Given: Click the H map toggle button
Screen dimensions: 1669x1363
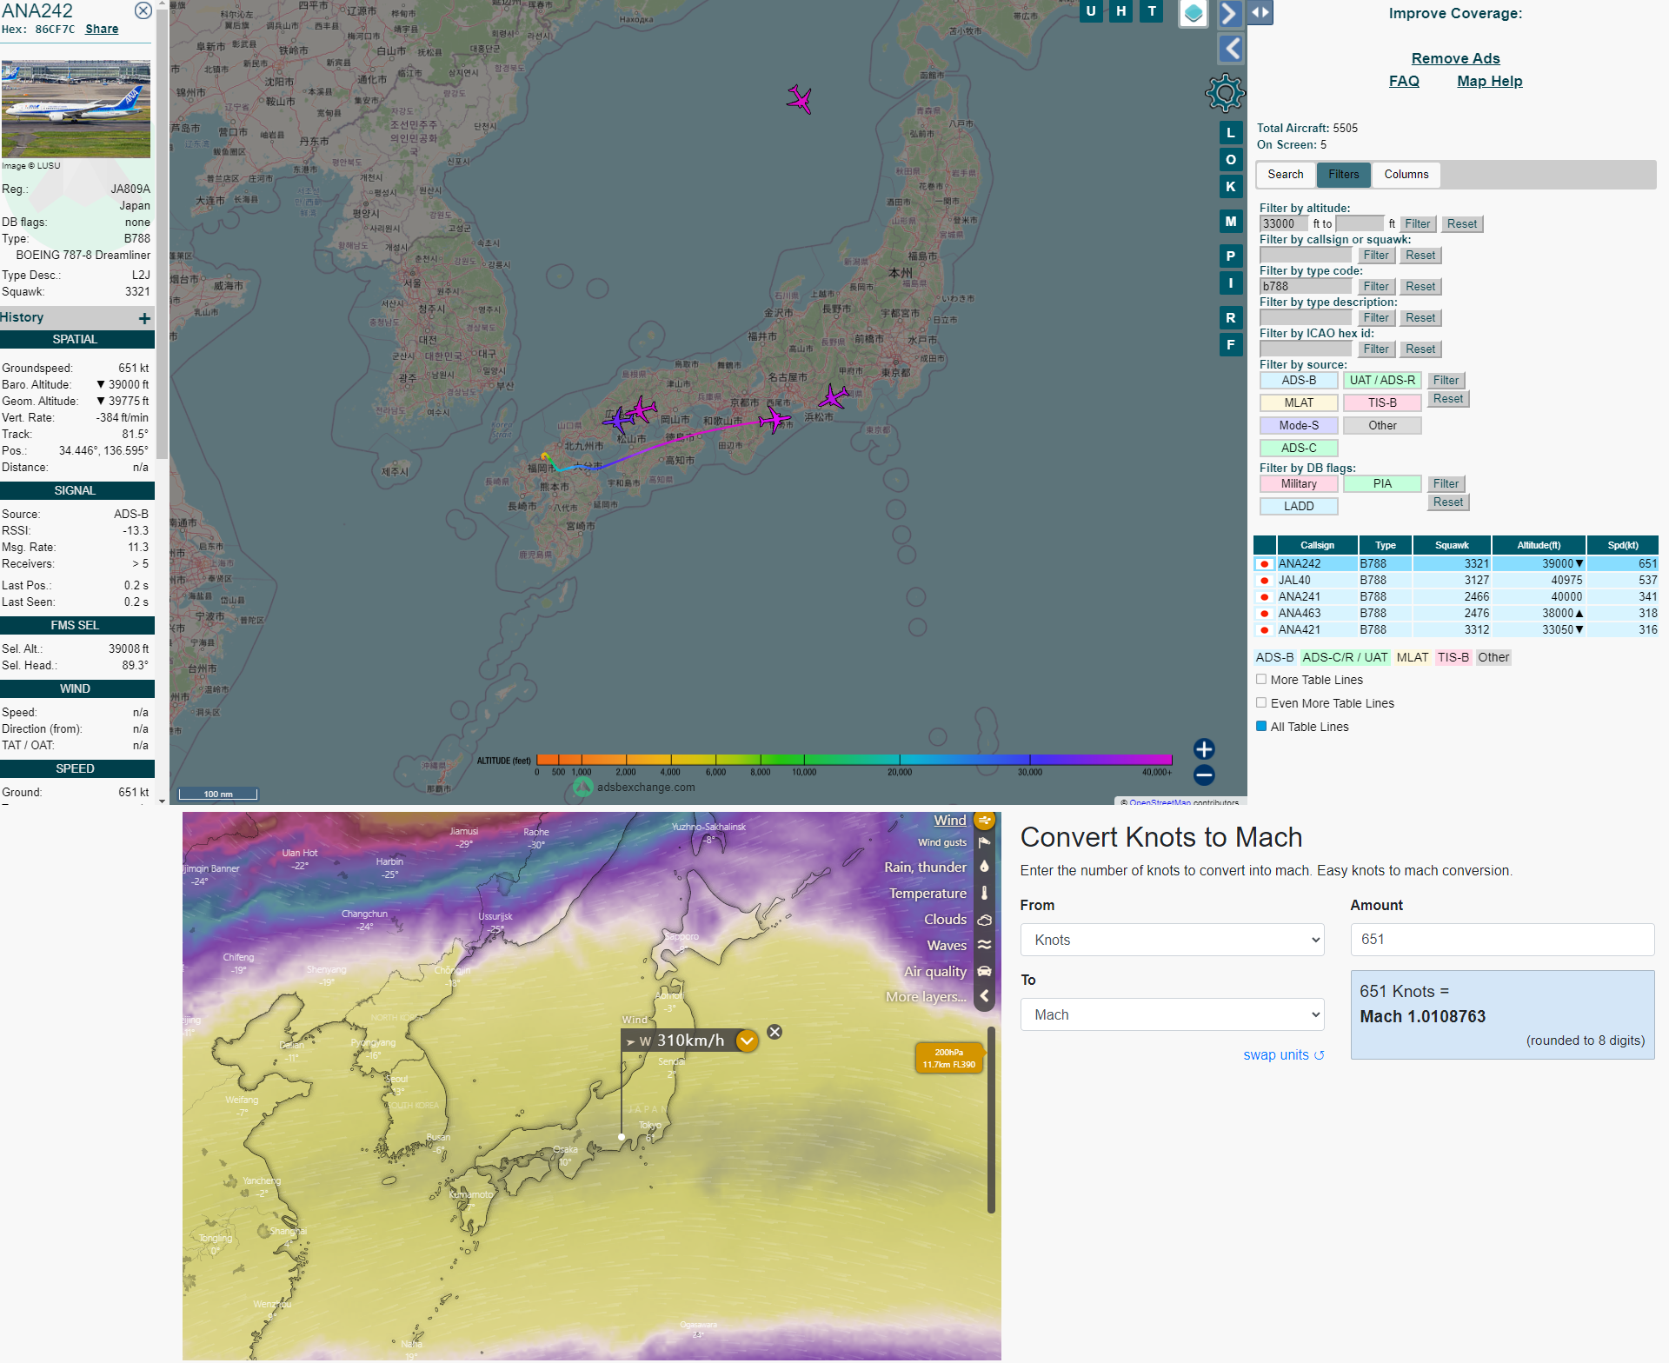Looking at the screenshot, I should coord(1121,11).
